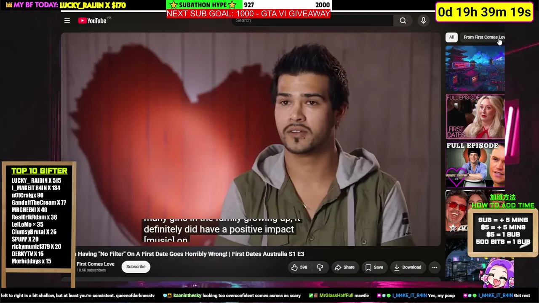Download the video

click(407, 267)
